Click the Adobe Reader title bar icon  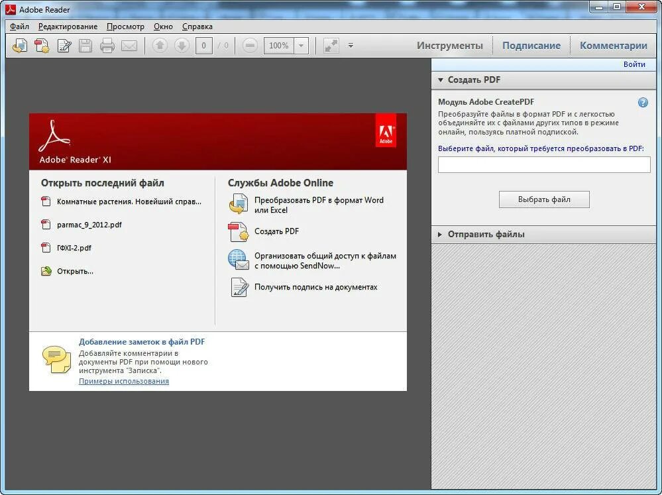pos(10,9)
